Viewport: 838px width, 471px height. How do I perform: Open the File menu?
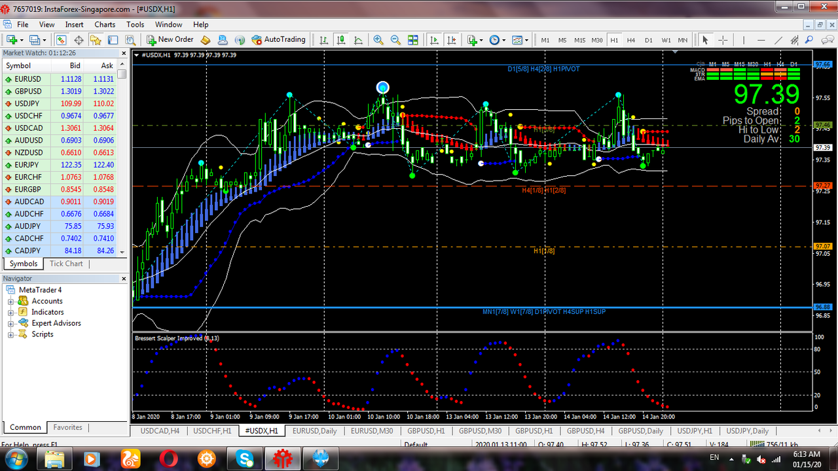pos(22,24)
